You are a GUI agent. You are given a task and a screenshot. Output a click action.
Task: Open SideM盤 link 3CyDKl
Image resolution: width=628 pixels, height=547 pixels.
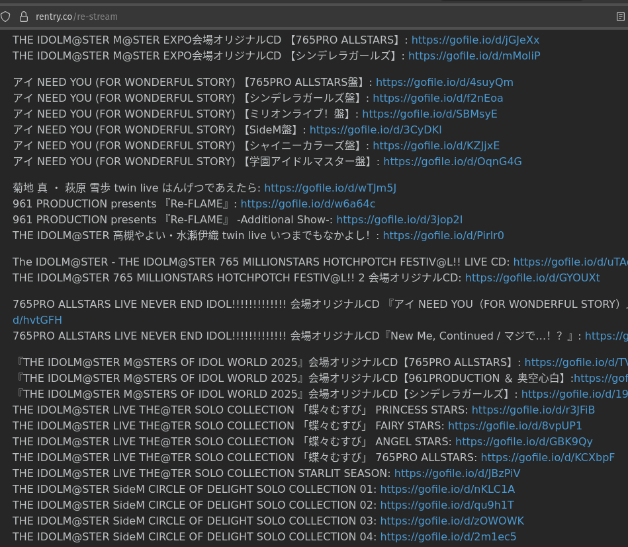(376, 129)
